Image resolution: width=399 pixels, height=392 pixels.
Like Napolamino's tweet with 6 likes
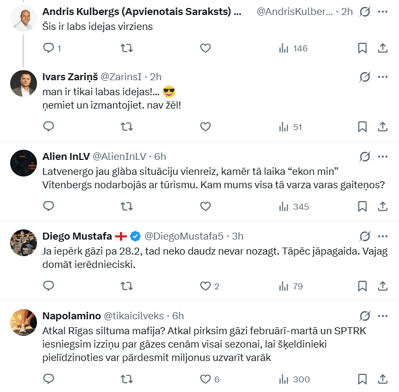click(205, 379)
